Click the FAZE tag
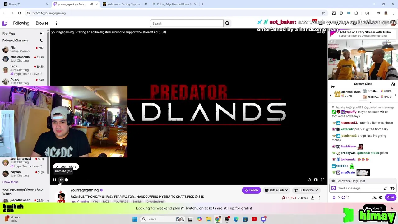 106,202
